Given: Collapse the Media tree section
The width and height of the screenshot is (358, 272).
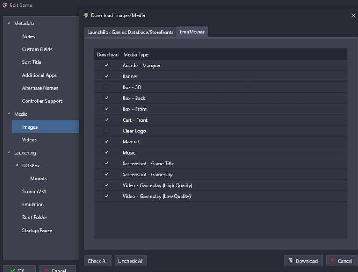Looking at the screenshot, I should tap(9, 114).
